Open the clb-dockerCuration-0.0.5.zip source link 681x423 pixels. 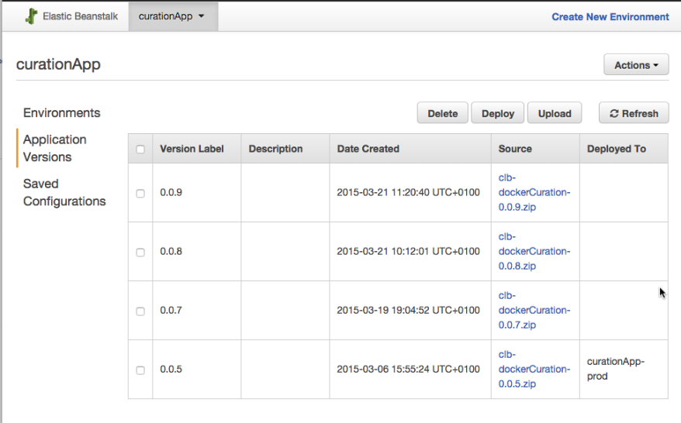coord(534,369)
